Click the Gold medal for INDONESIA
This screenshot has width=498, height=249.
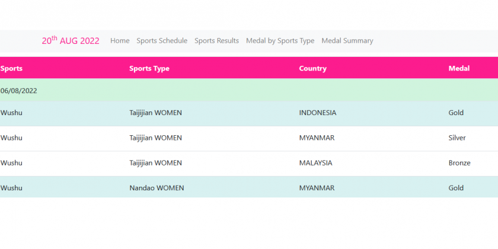click(x=456, y=113)
